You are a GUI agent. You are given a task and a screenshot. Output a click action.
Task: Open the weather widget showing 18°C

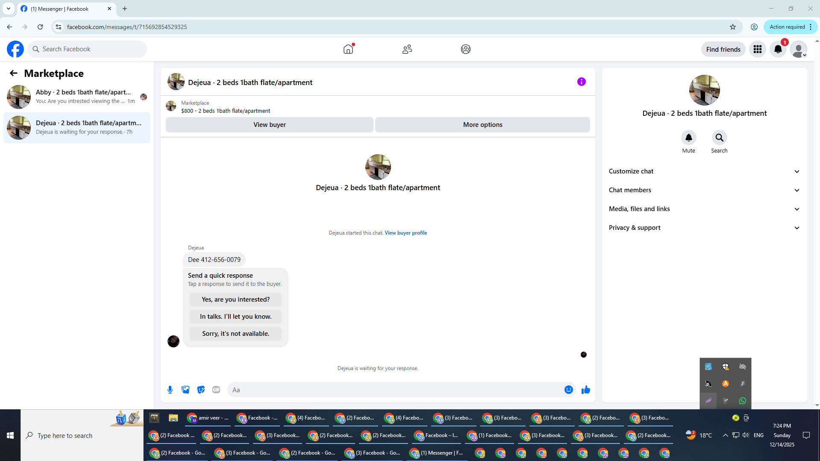[x=699, y=435]
